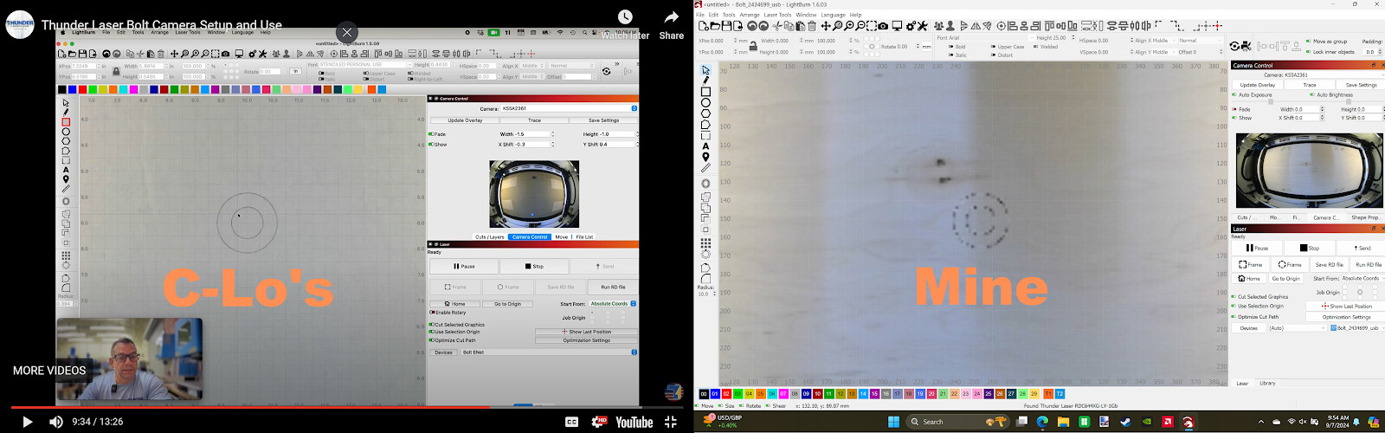Image resolution: width=1385 pixels, height=433 pixels.
Task: Open the Bolt_2434699_usb device dropdown in the right LightBurn
Action: (1357, 328)
